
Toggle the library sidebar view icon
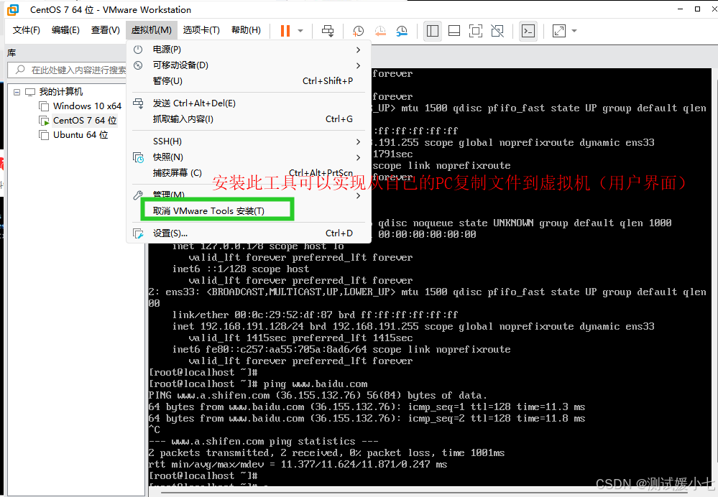pos(432,31)
